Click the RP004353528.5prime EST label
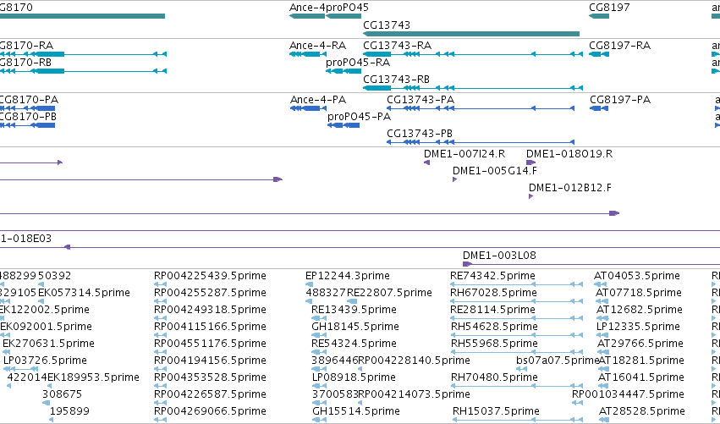 (210, 377)
